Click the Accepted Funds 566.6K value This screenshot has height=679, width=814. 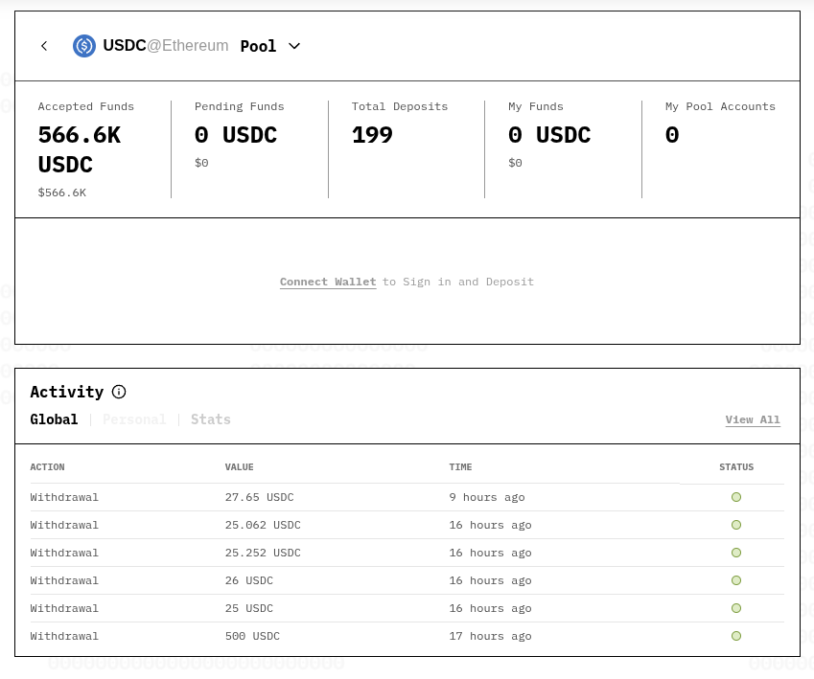80,149
